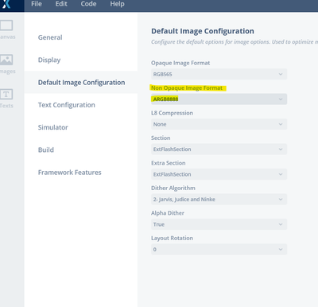Open the File menu
Viewport: 318px width, 307px height.
37,4
